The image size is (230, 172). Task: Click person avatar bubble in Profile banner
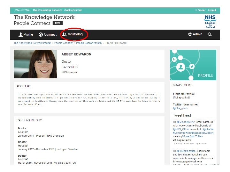[x=180, y=67]
